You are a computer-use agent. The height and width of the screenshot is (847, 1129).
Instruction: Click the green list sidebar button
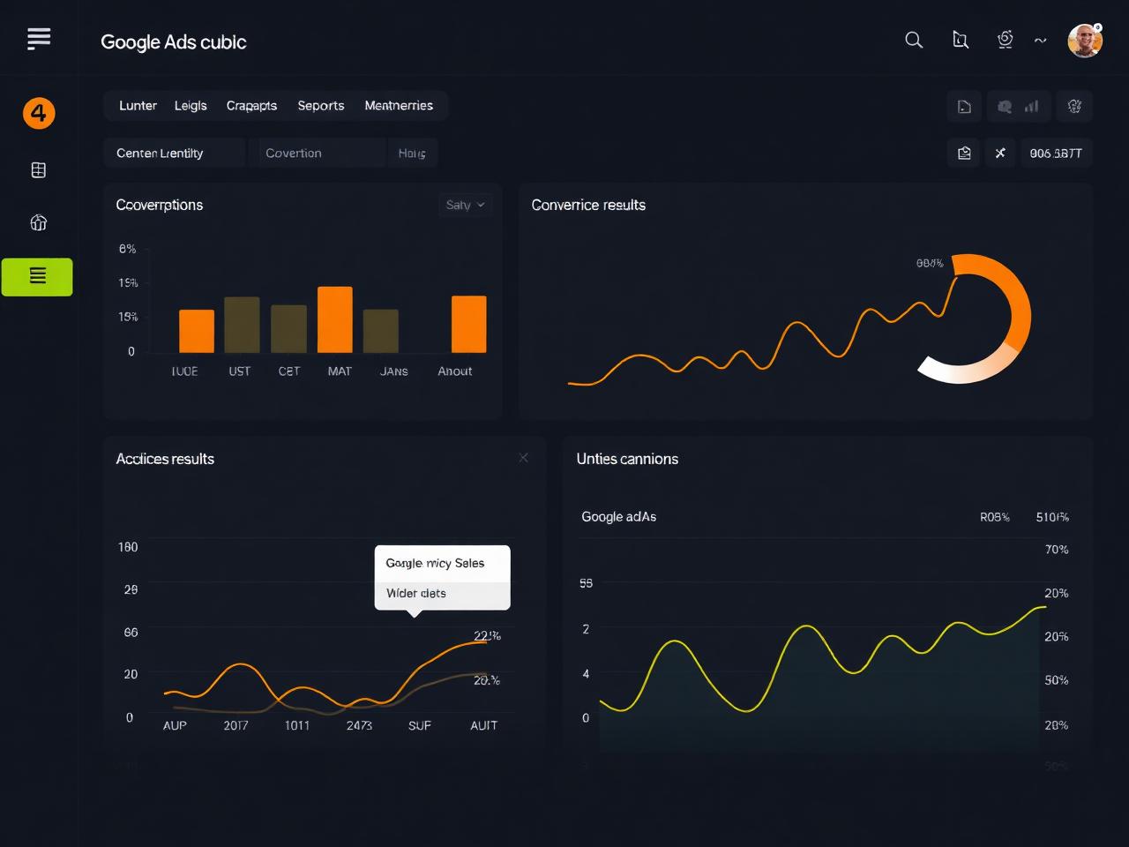coord(37,276)
